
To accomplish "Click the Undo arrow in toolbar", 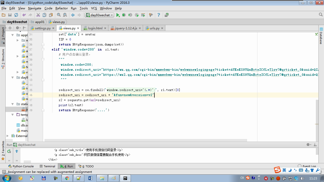I will (24, 15).
